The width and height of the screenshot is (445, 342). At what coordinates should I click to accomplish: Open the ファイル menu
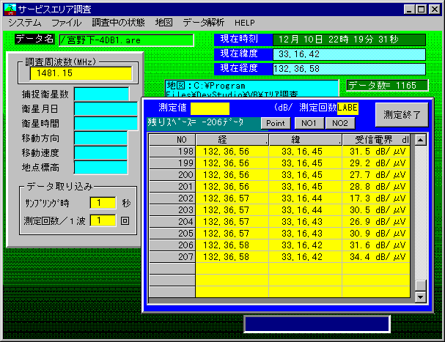pyautogui.click(x=67, y=23)
